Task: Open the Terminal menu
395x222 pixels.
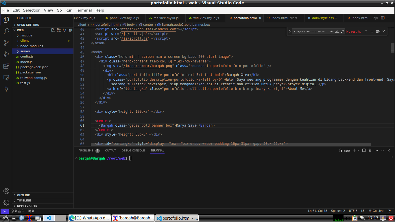Action: (84, 10)
